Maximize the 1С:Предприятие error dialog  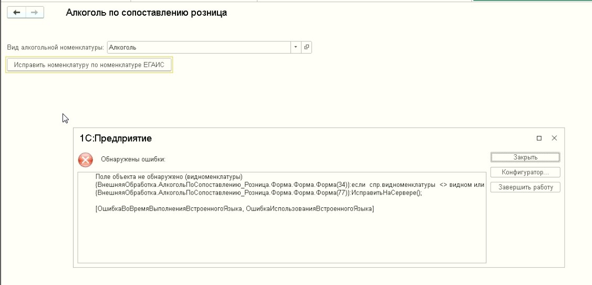pos(539,138)
